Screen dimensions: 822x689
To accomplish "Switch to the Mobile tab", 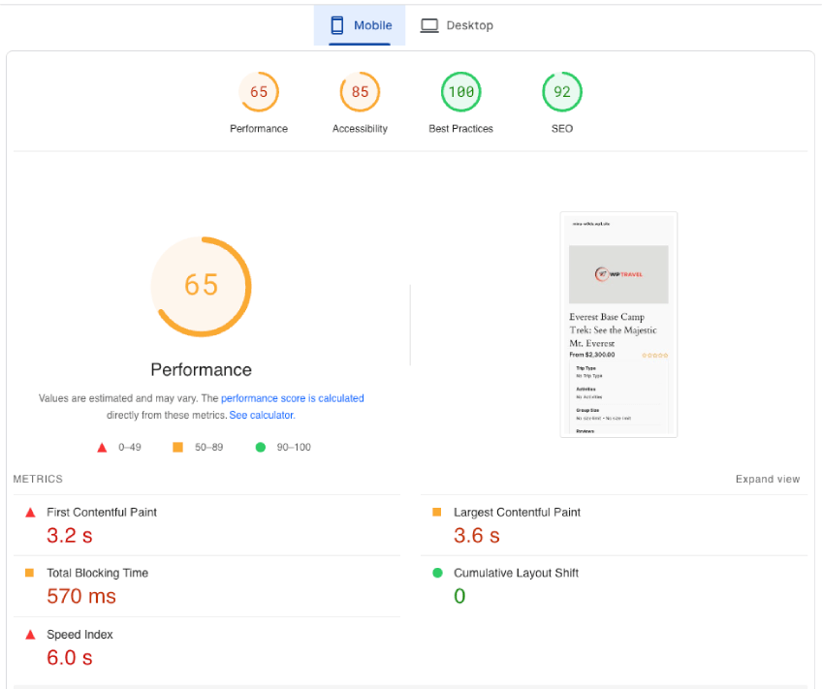I will tap(360, 25).
